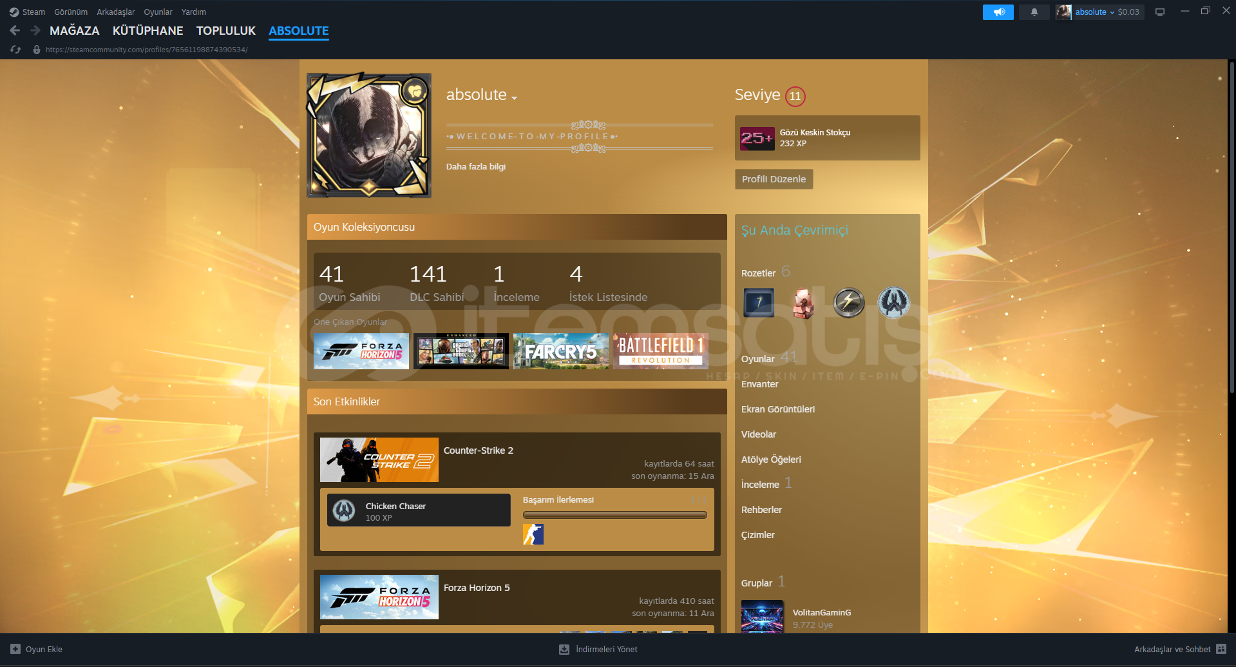Click the Daha fazla bilgi link

pyautogui.click(x=476, y=167)
